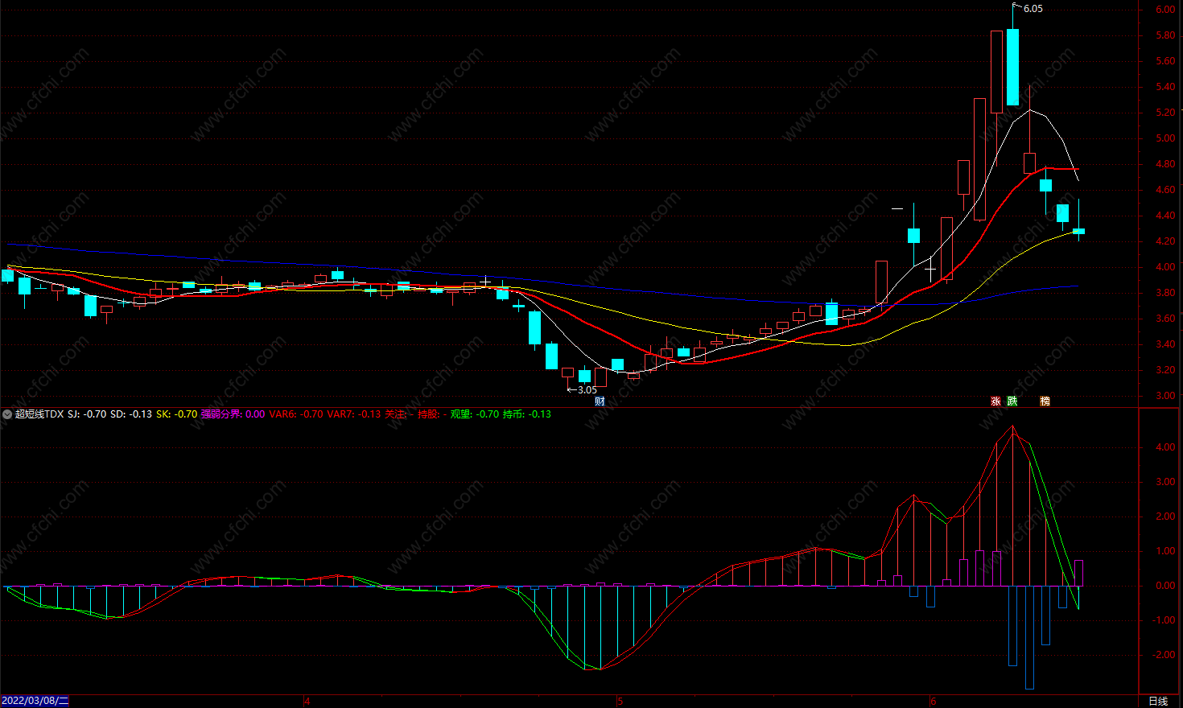The image size is (1183, 708).
Task: Click the yellow SK: -0.70 value
Action: 176,414
